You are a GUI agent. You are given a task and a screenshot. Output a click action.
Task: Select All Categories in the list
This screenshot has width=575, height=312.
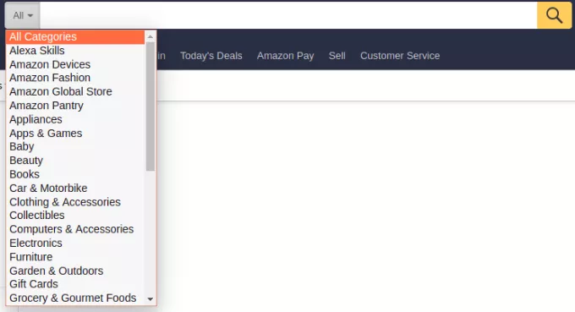pos(75,36)
